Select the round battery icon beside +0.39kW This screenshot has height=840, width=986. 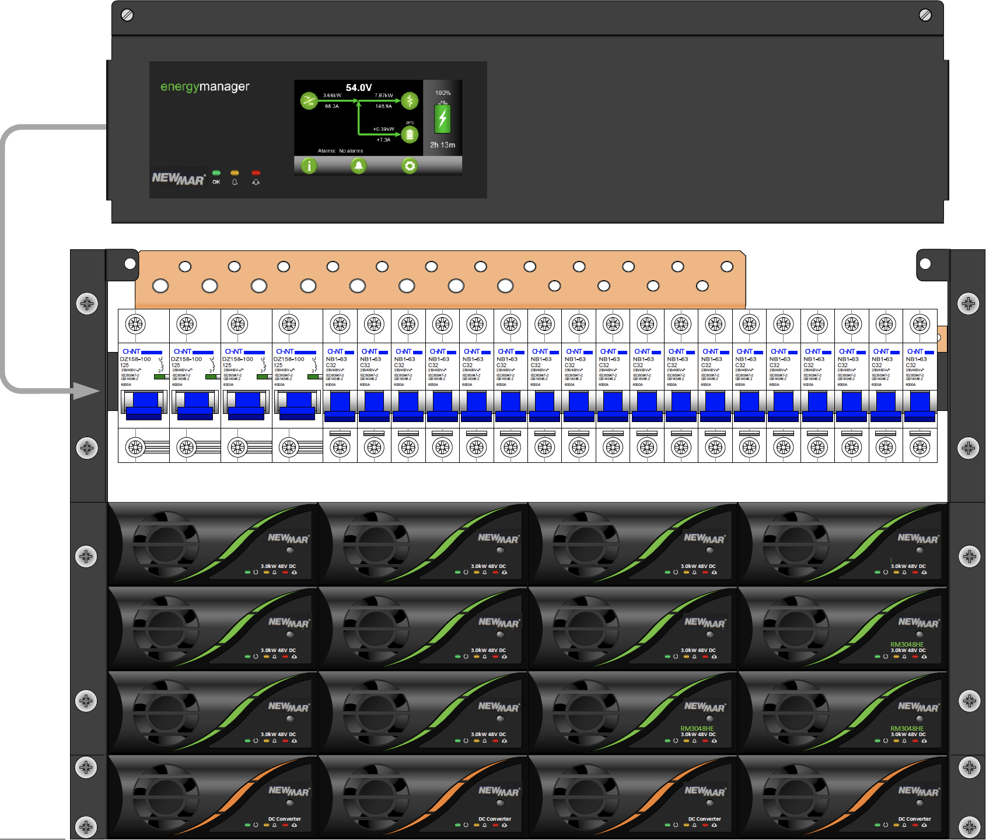click(x=410, y=135)
